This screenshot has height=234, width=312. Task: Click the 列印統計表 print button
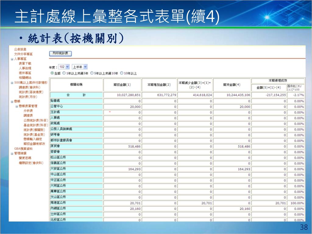pos(60,53)
